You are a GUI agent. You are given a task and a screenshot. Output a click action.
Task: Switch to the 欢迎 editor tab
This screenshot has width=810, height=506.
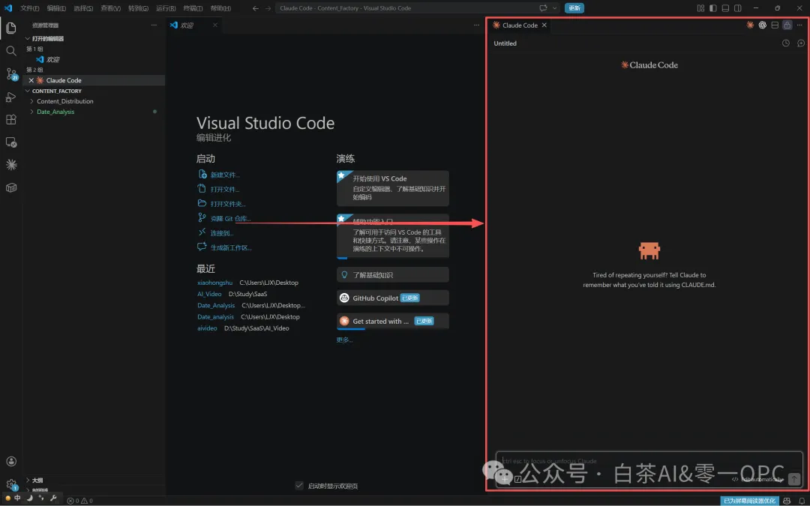point(186,25)
